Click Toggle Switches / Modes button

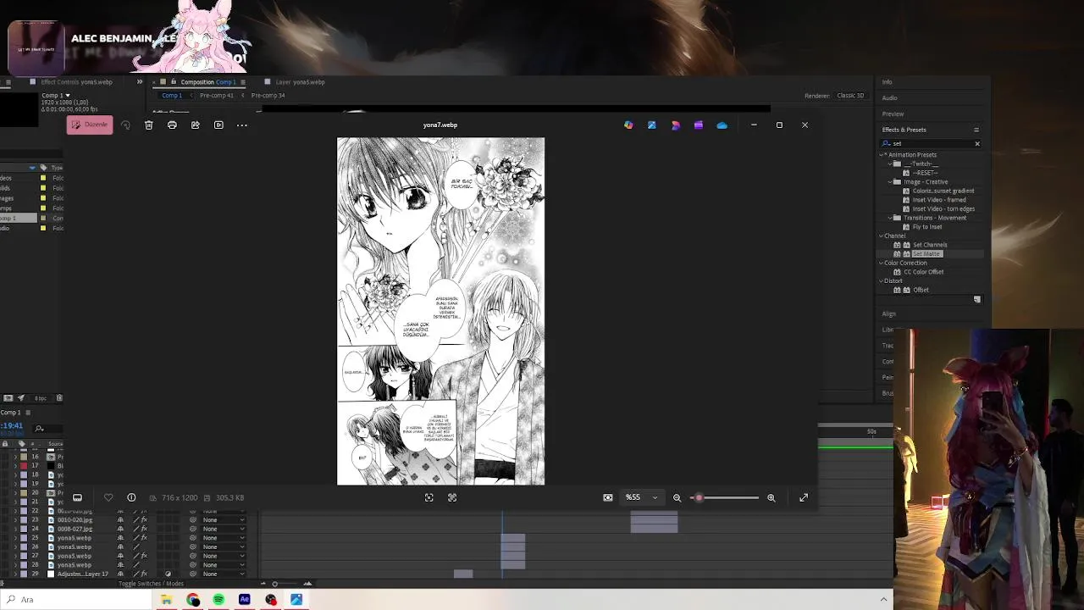pos(151,584)
